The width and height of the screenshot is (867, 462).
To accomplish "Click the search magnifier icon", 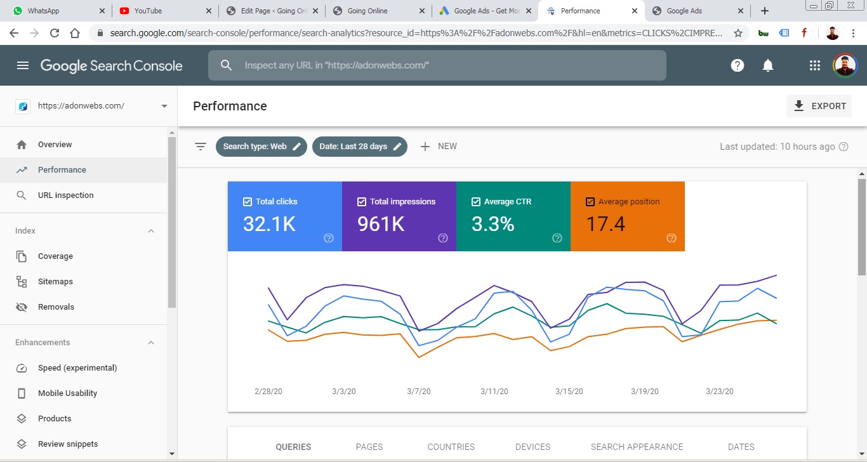I will point(226,65).
